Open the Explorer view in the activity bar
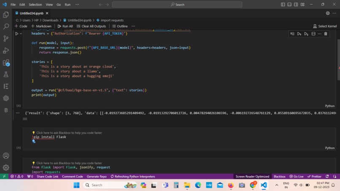 click(6, 14)
